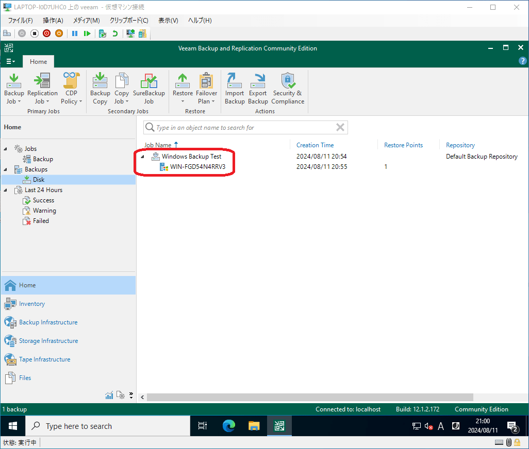This screenshot has width=529, height=449.
Task: Open the Veeam help question mark
Action: 522,61
